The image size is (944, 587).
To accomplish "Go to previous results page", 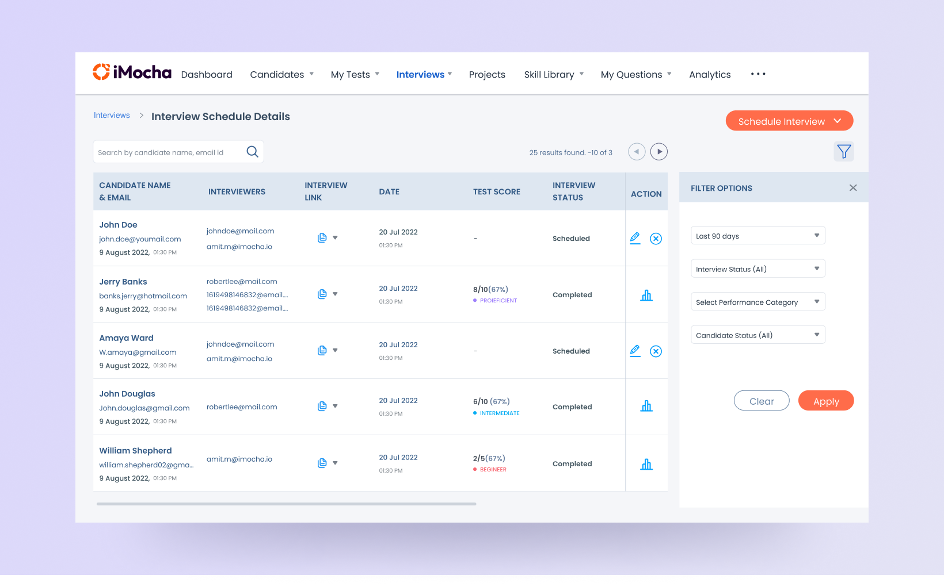I will pyautogui.click(x=637, y=152).
